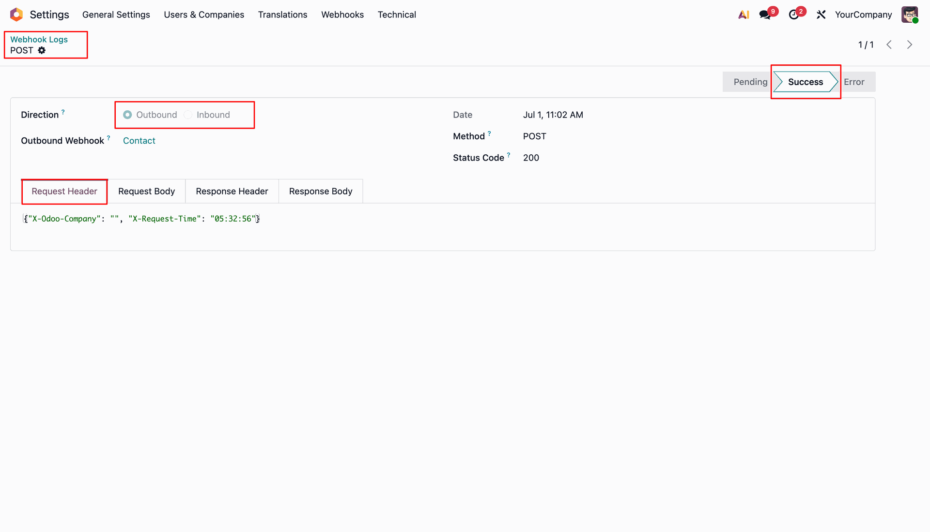Go to the previous record arrow
930x532 pixels.
pos(889,44)
